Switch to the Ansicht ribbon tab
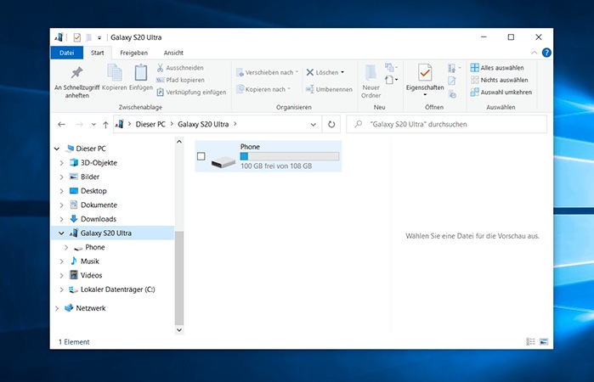The width and height of the screenshot is (594, 382). pyautogui.click(x=173, y=53)
